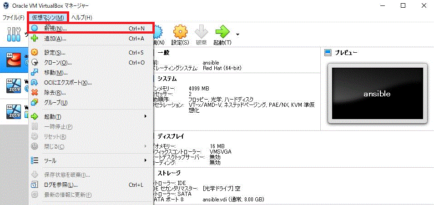Select 除去(R)... menu entry
The image size is (434, 205).
91,92
